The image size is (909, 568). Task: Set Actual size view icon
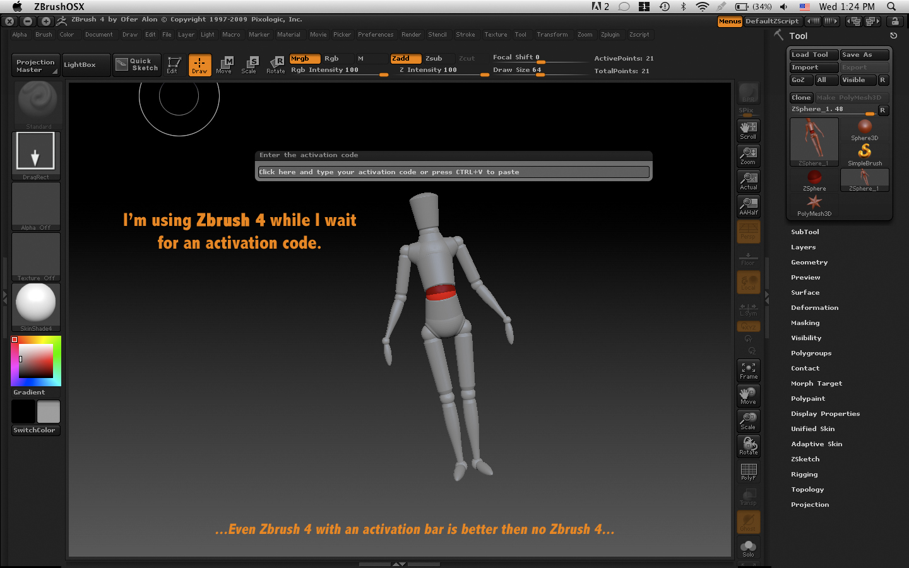[749, 181]
